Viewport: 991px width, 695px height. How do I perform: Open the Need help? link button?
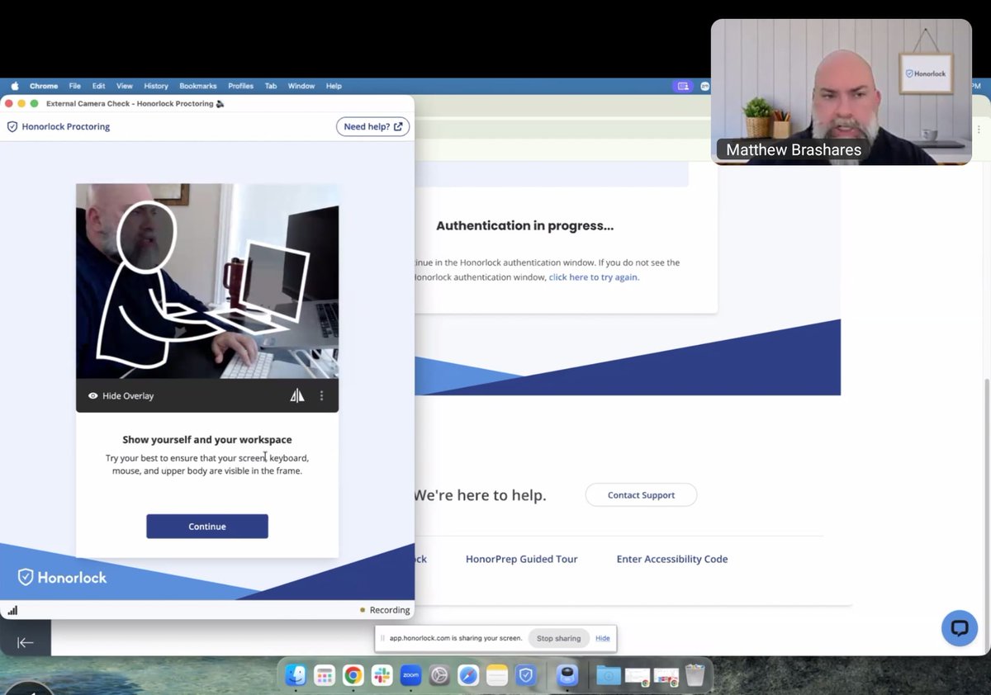click(372, 126)
